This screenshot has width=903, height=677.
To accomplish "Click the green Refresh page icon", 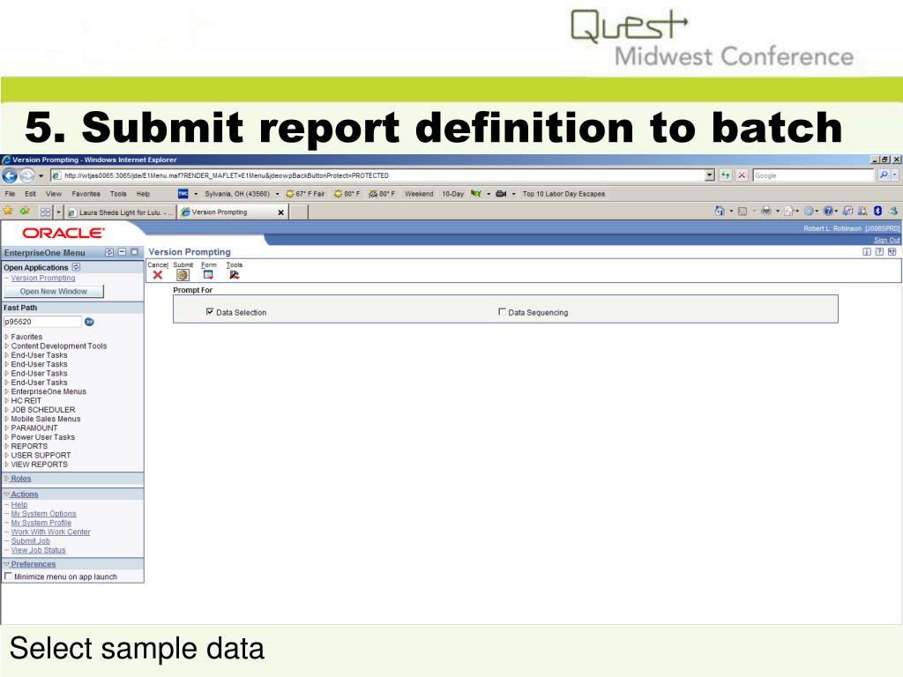I will point(725,175).
